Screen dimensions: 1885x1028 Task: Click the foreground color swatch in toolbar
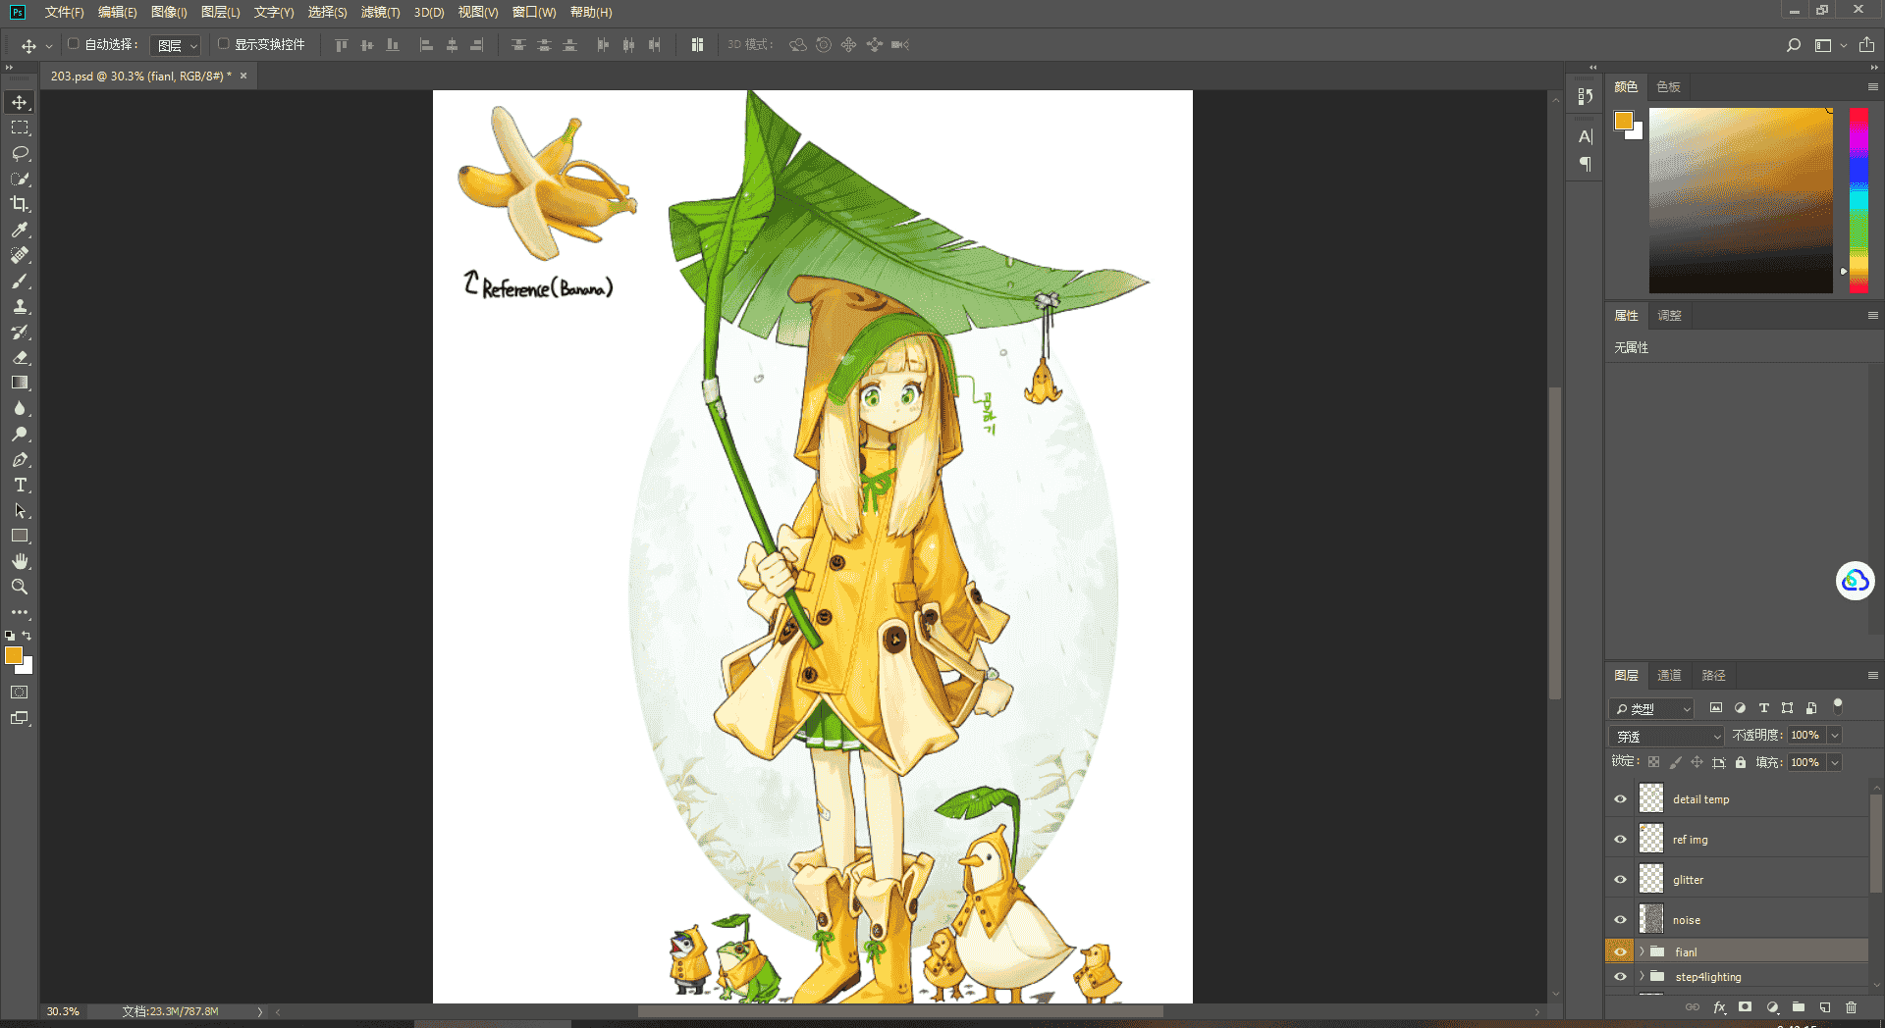(14, 655)
